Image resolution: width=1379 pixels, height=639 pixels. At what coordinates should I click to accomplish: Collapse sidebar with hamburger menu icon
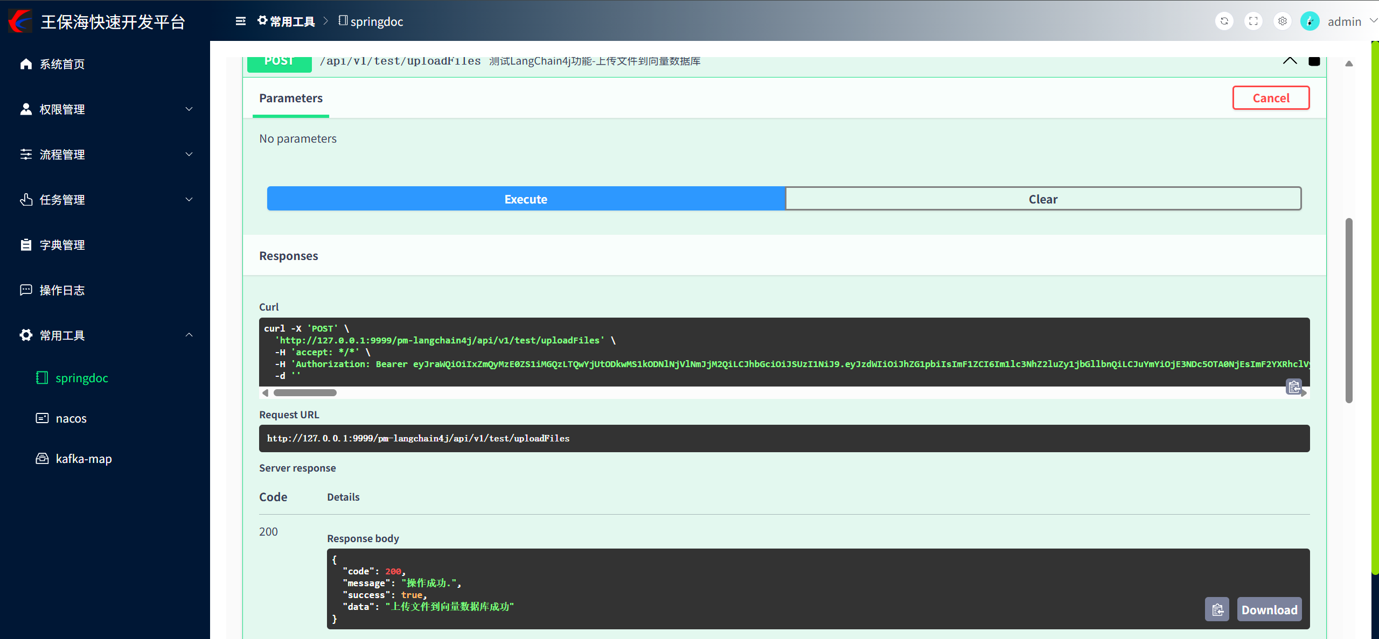pyautogui.click(x=241, y=21)
